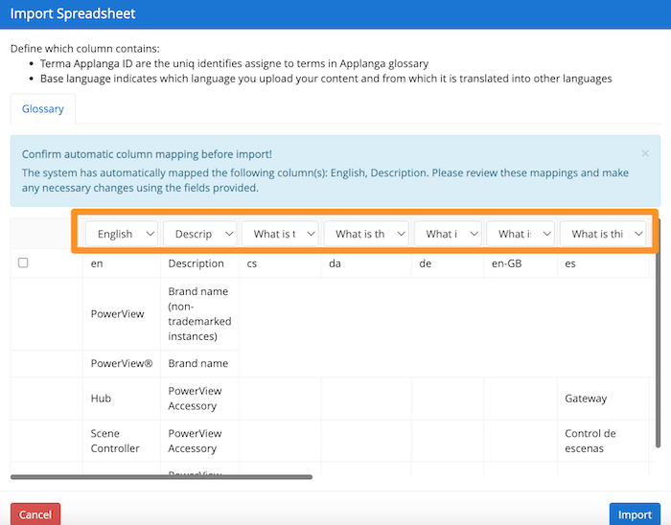Expand the mapping dropdown above da column
Image resolution: width=671 pixels, height=525 pixels.
[366, 234]
